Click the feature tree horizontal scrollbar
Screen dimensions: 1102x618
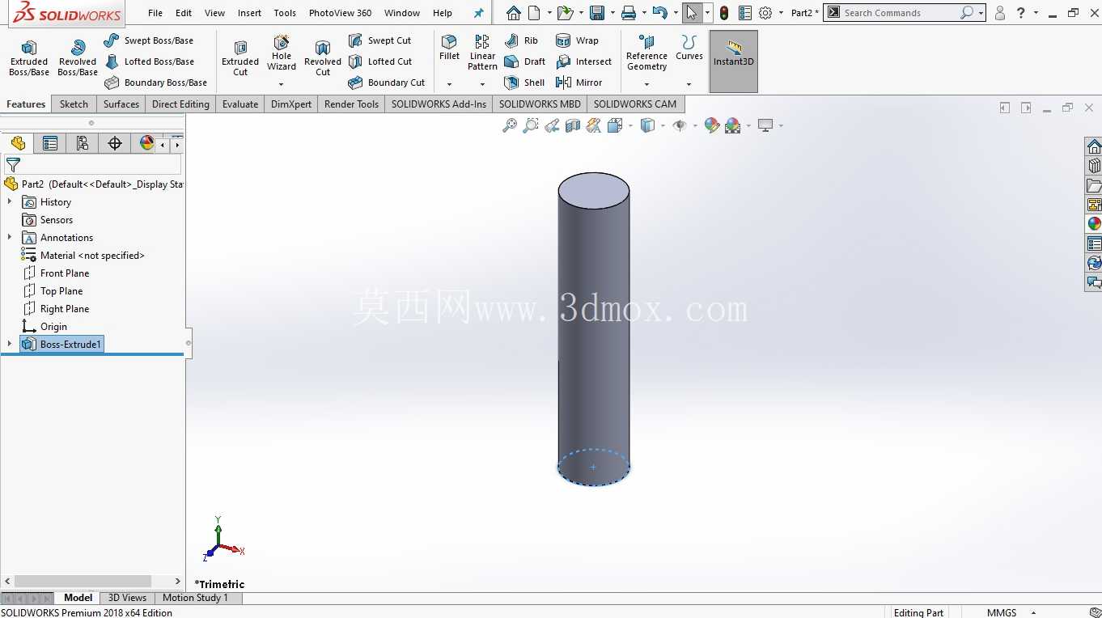(x=83, y=581)
